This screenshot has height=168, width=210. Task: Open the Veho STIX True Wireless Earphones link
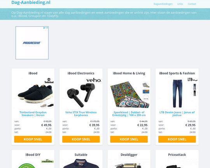(x=81, y=114)
